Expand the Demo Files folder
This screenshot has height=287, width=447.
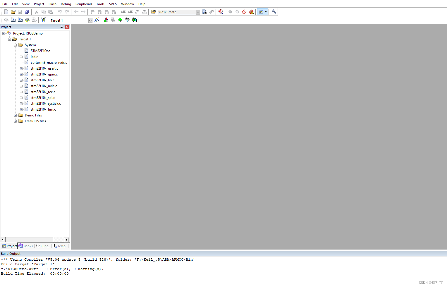(15, 115)
